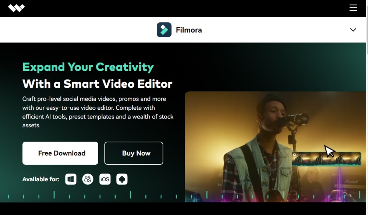
Task: Open the hamburger menu
Action: tap(353, 8)
